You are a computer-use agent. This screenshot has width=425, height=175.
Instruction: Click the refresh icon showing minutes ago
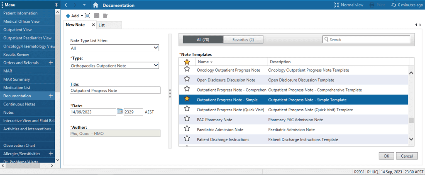(394, 5)
